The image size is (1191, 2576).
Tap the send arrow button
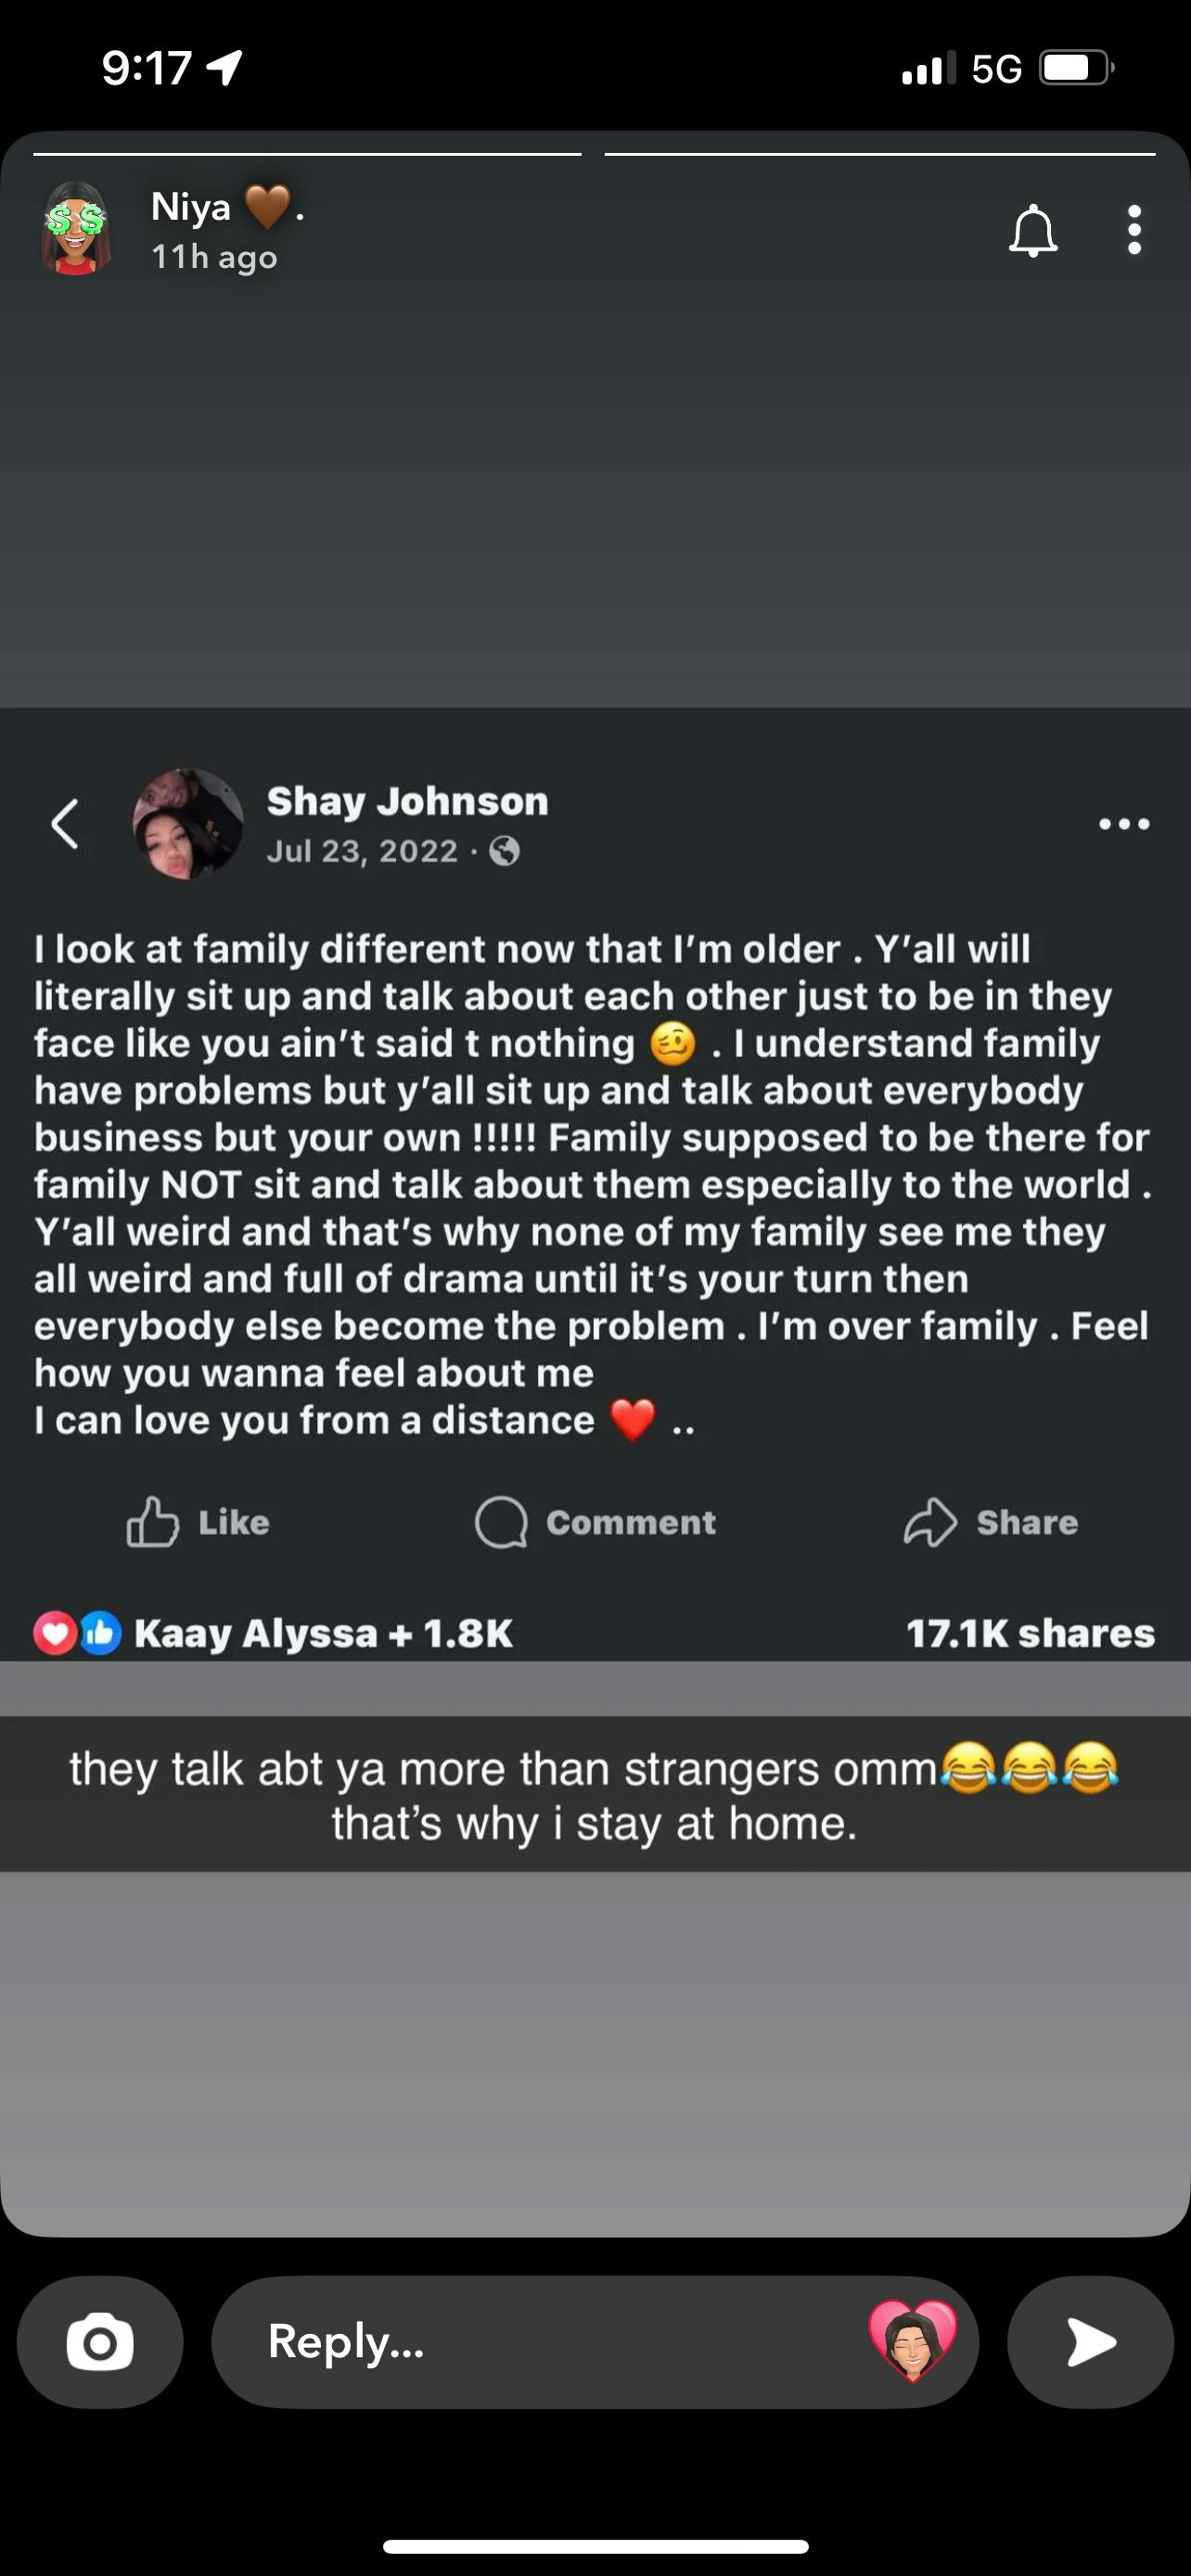pos(1090,2342)
